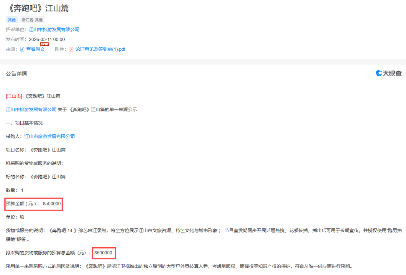Open the 查看原文 source link
The image size is (406, 275).
click(x=35, y=49)
